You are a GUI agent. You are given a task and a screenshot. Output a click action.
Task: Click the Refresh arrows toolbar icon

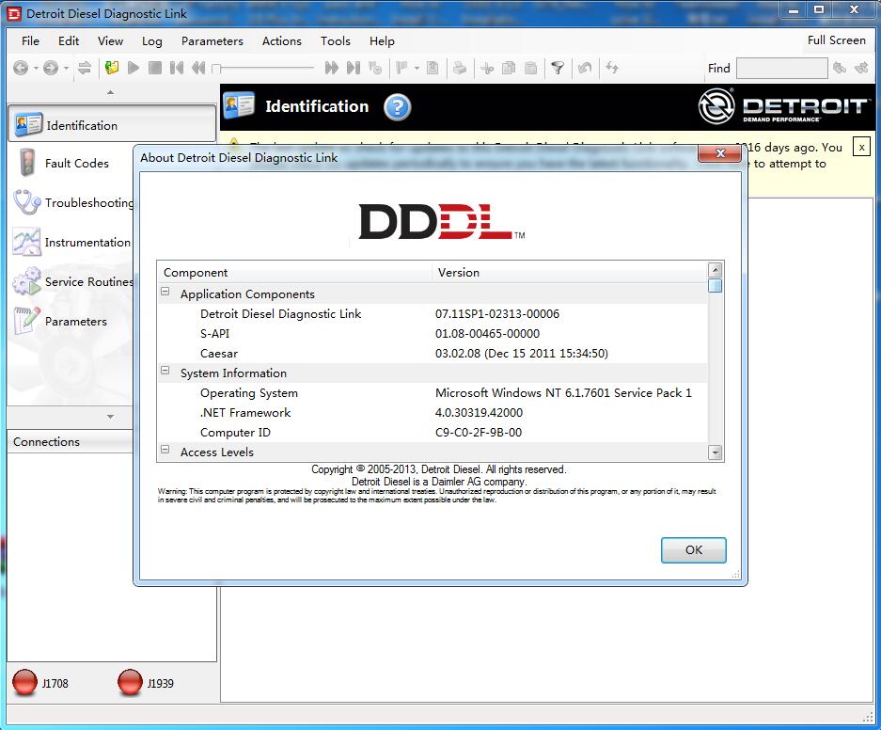coord(612,68)
